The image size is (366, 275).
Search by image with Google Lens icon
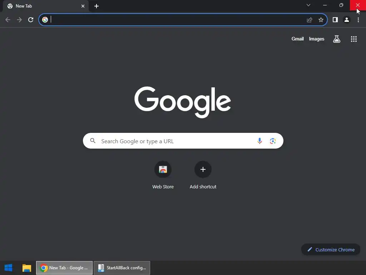pos(273,141)
